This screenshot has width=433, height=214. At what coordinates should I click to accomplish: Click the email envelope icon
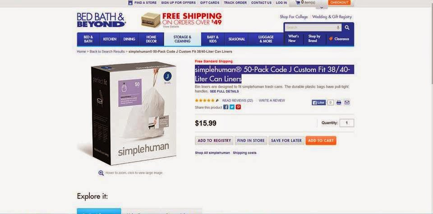tap(347, 102)
